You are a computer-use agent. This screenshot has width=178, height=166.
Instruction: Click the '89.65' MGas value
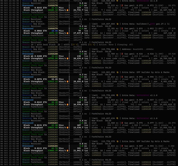pyautogui.click(x=54, y=56)
